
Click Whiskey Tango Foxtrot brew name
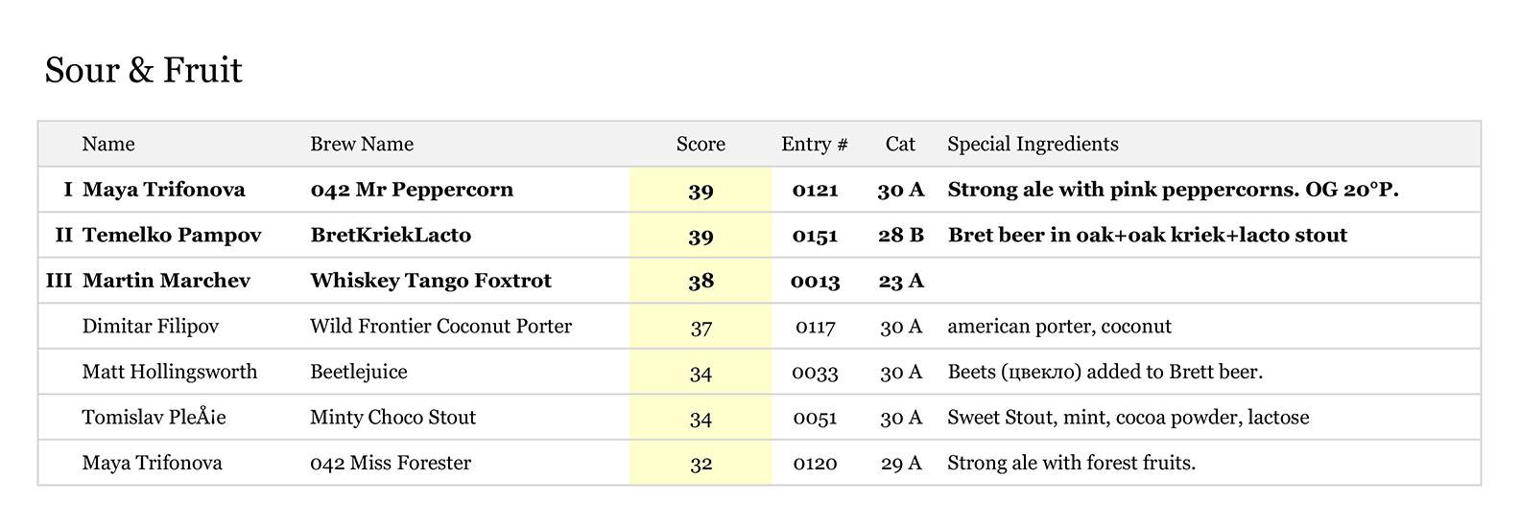coord(431,282)
